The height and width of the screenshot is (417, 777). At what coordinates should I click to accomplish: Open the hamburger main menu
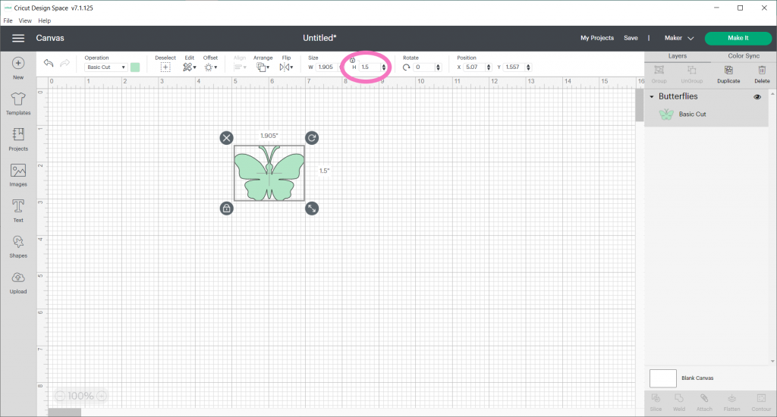[x=18, y=38]
